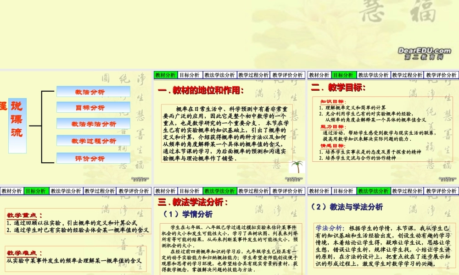The width and height of the screenshot is (459, 275).
Task: Select the 教学评价分析 tab on the 教材的地位和作用 slide
Action: coord(287,75)
